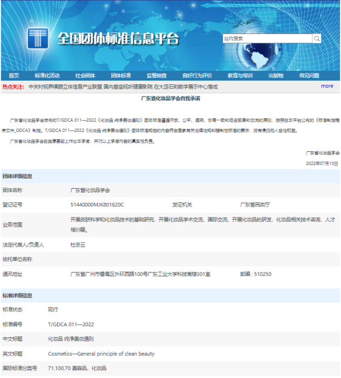The height and width of the screenshot is (378, 341).
Task: Click the more link in hot news bar
Action: point(327,86)
